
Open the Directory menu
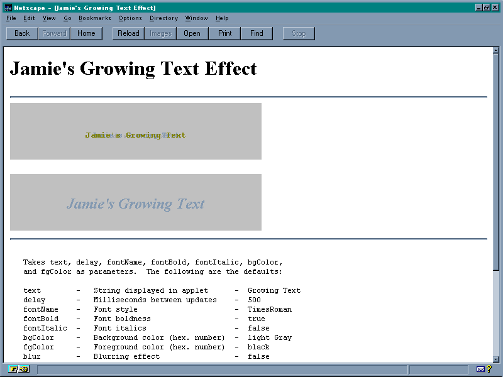point(163,18)
